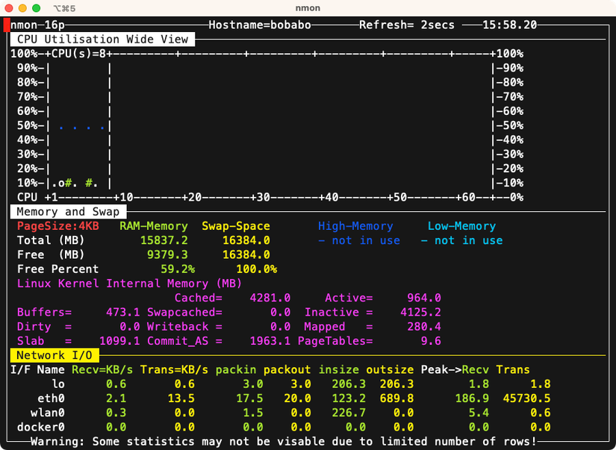Select the Memory and Swap section header
The height and width of the screenshot is (450, 616).
click(68, 212)
